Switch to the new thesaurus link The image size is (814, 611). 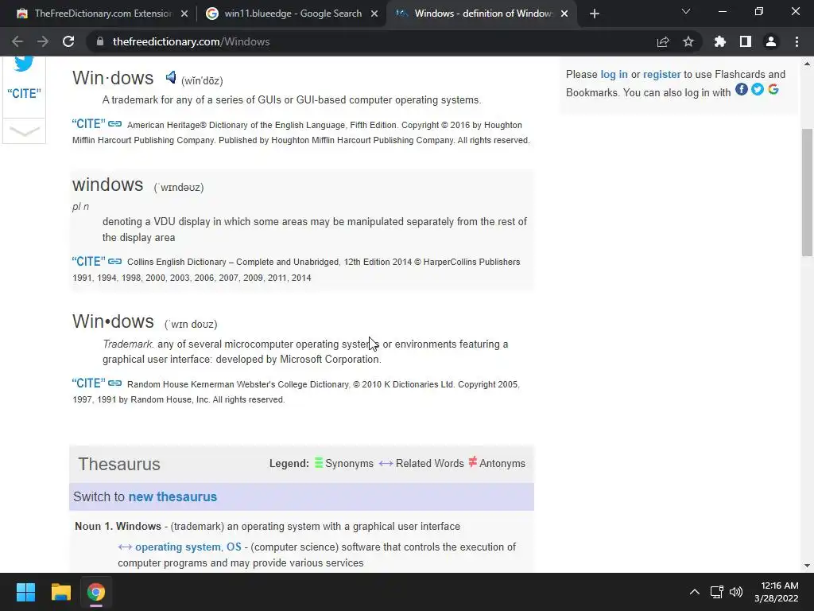(x=172, y=496)
